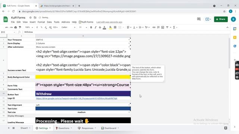Decrease decimal places

[x=46, y=27]
